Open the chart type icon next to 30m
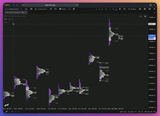This screenshot has width=160, height=116. tap(31, 9)
